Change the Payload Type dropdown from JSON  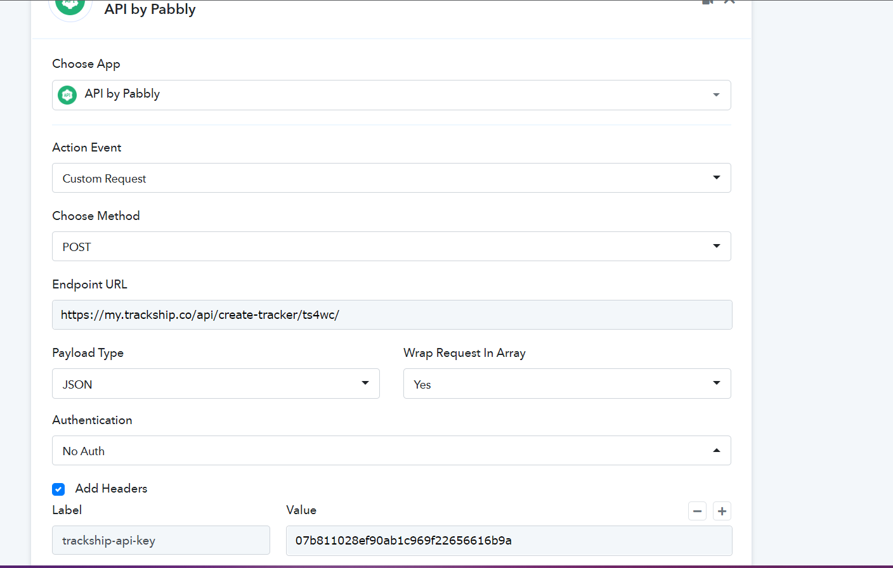(x=216, y=384)
